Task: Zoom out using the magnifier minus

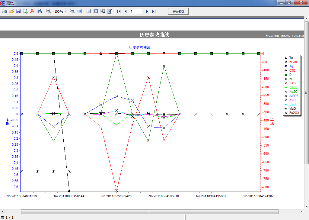Action: coord(72,11)
